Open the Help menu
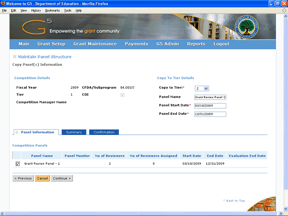The image size is (288, 216). [x=79, y=10]
